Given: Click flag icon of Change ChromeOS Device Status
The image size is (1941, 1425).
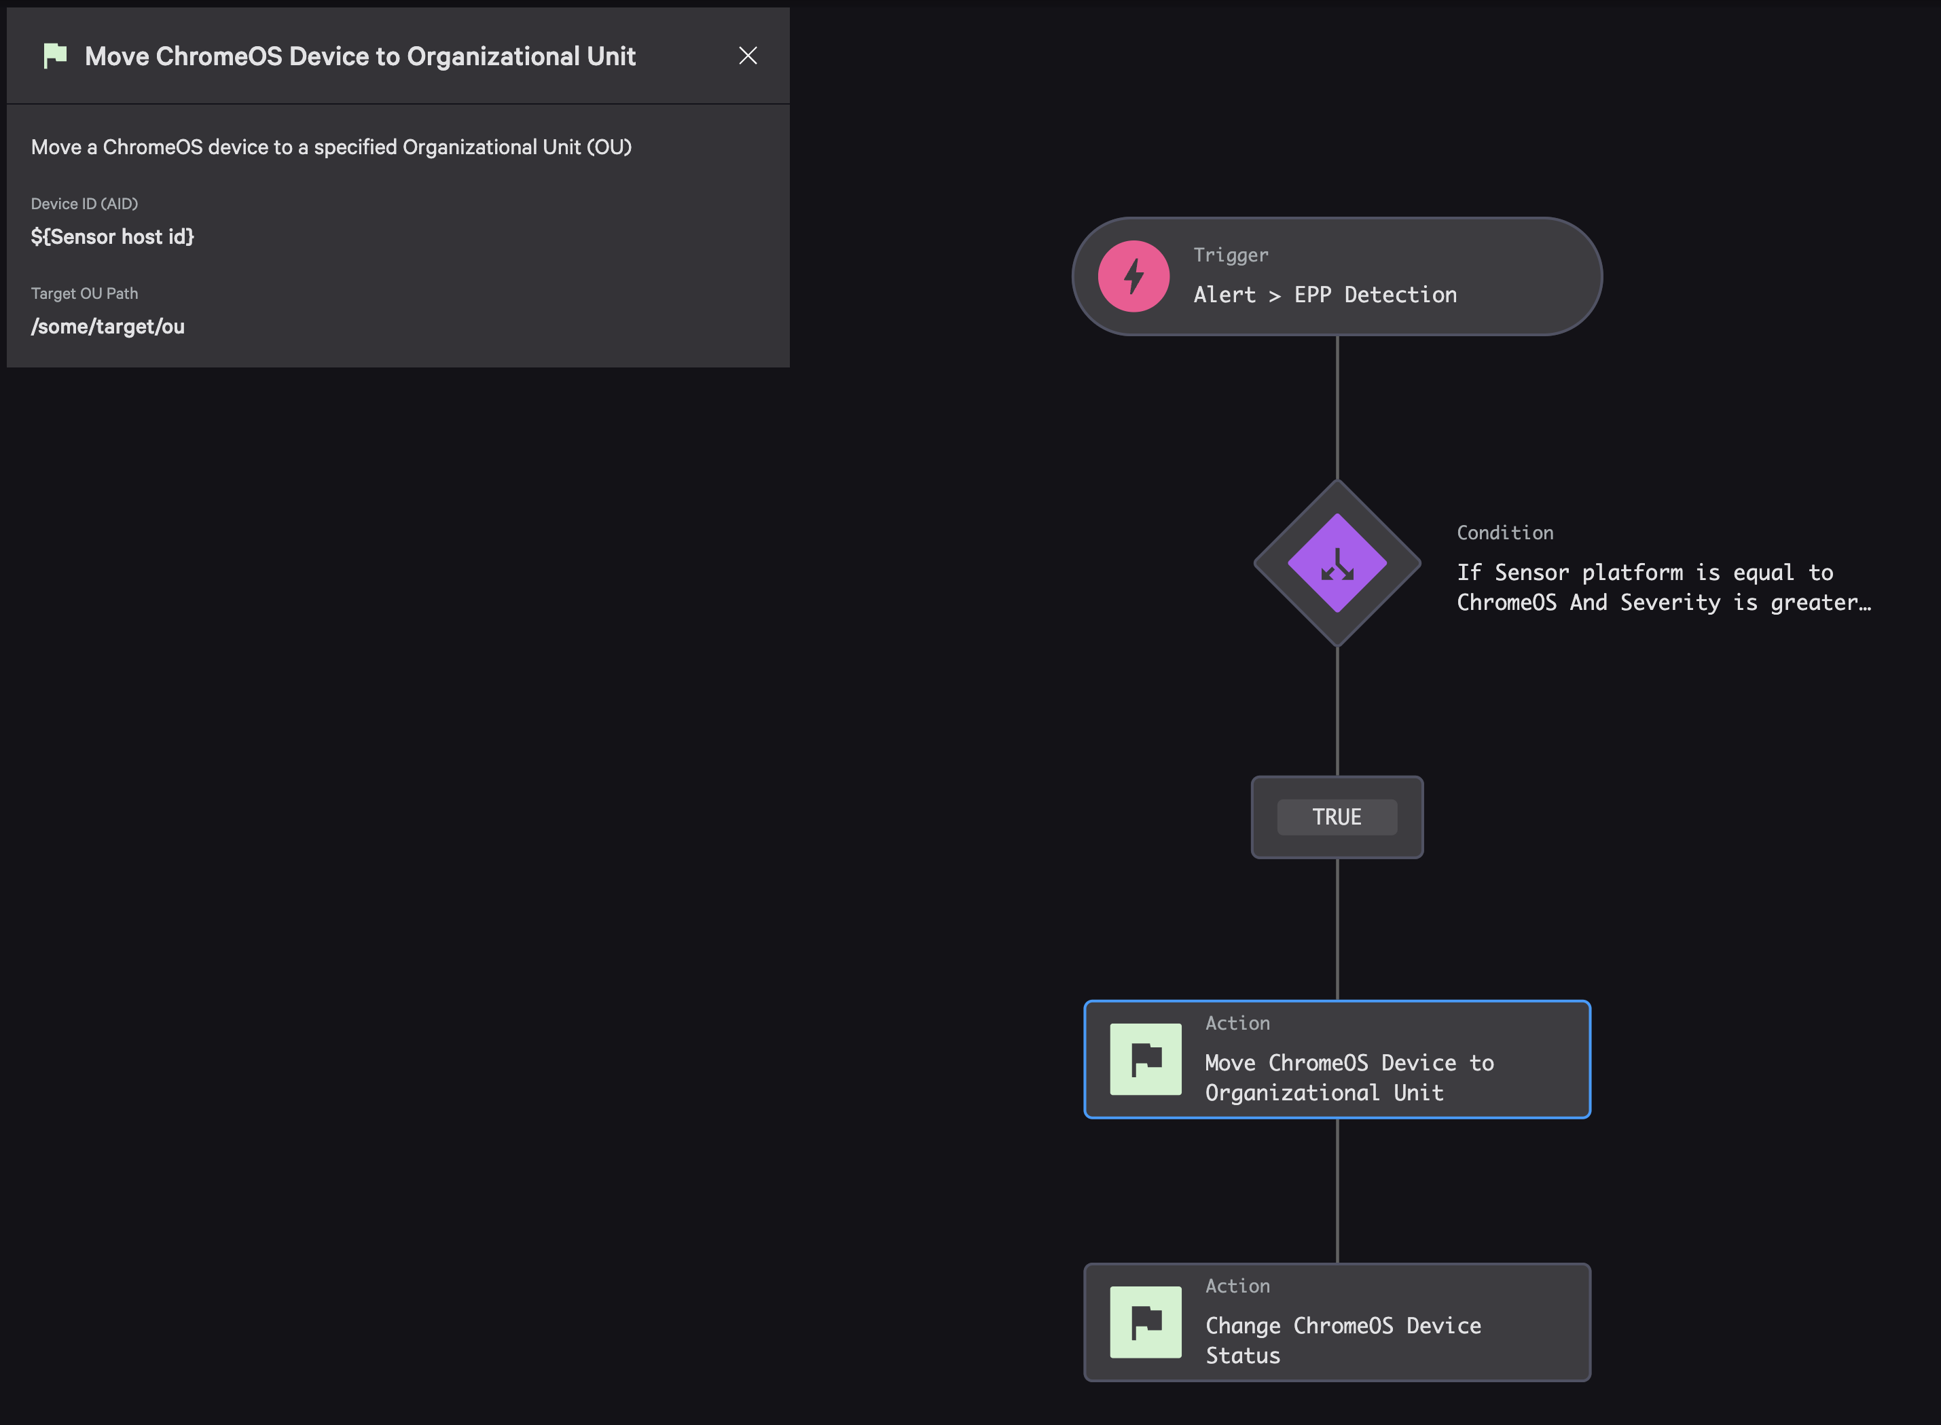Looking at the screenshot, I should tap(1145, 1322).
